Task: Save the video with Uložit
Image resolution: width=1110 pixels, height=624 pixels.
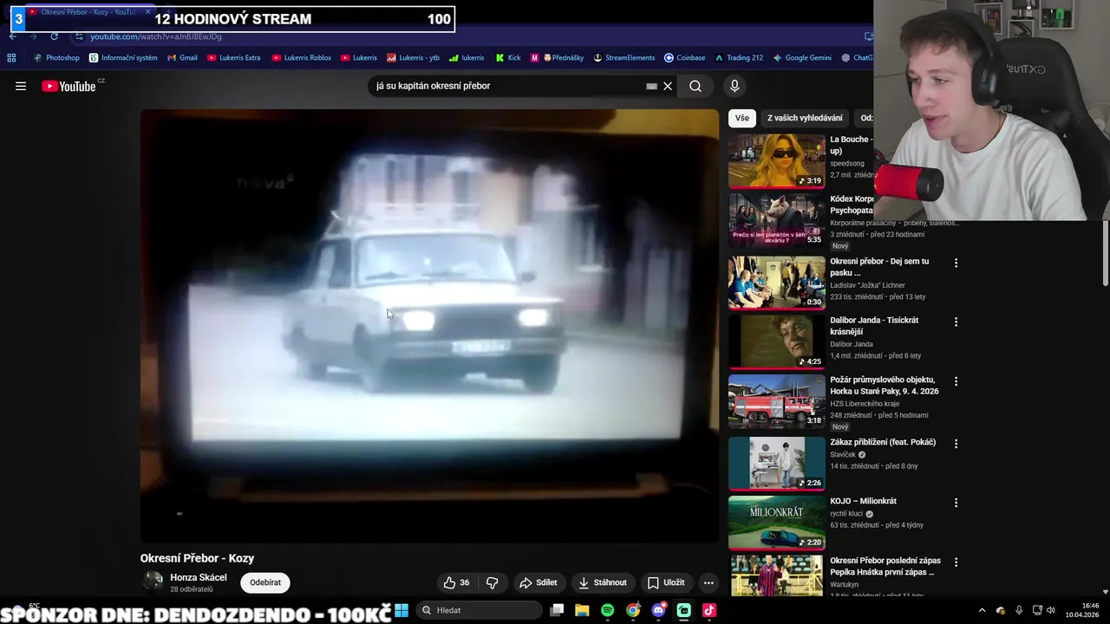Action: tap(666, 582)
